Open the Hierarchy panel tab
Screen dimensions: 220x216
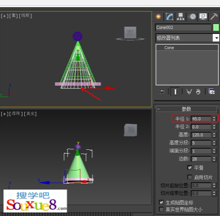coord(180,16)
